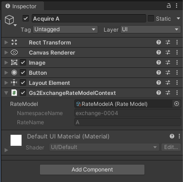Disable the Layout Element checkbox
The image size is (183, 182).
click(23, 83)
